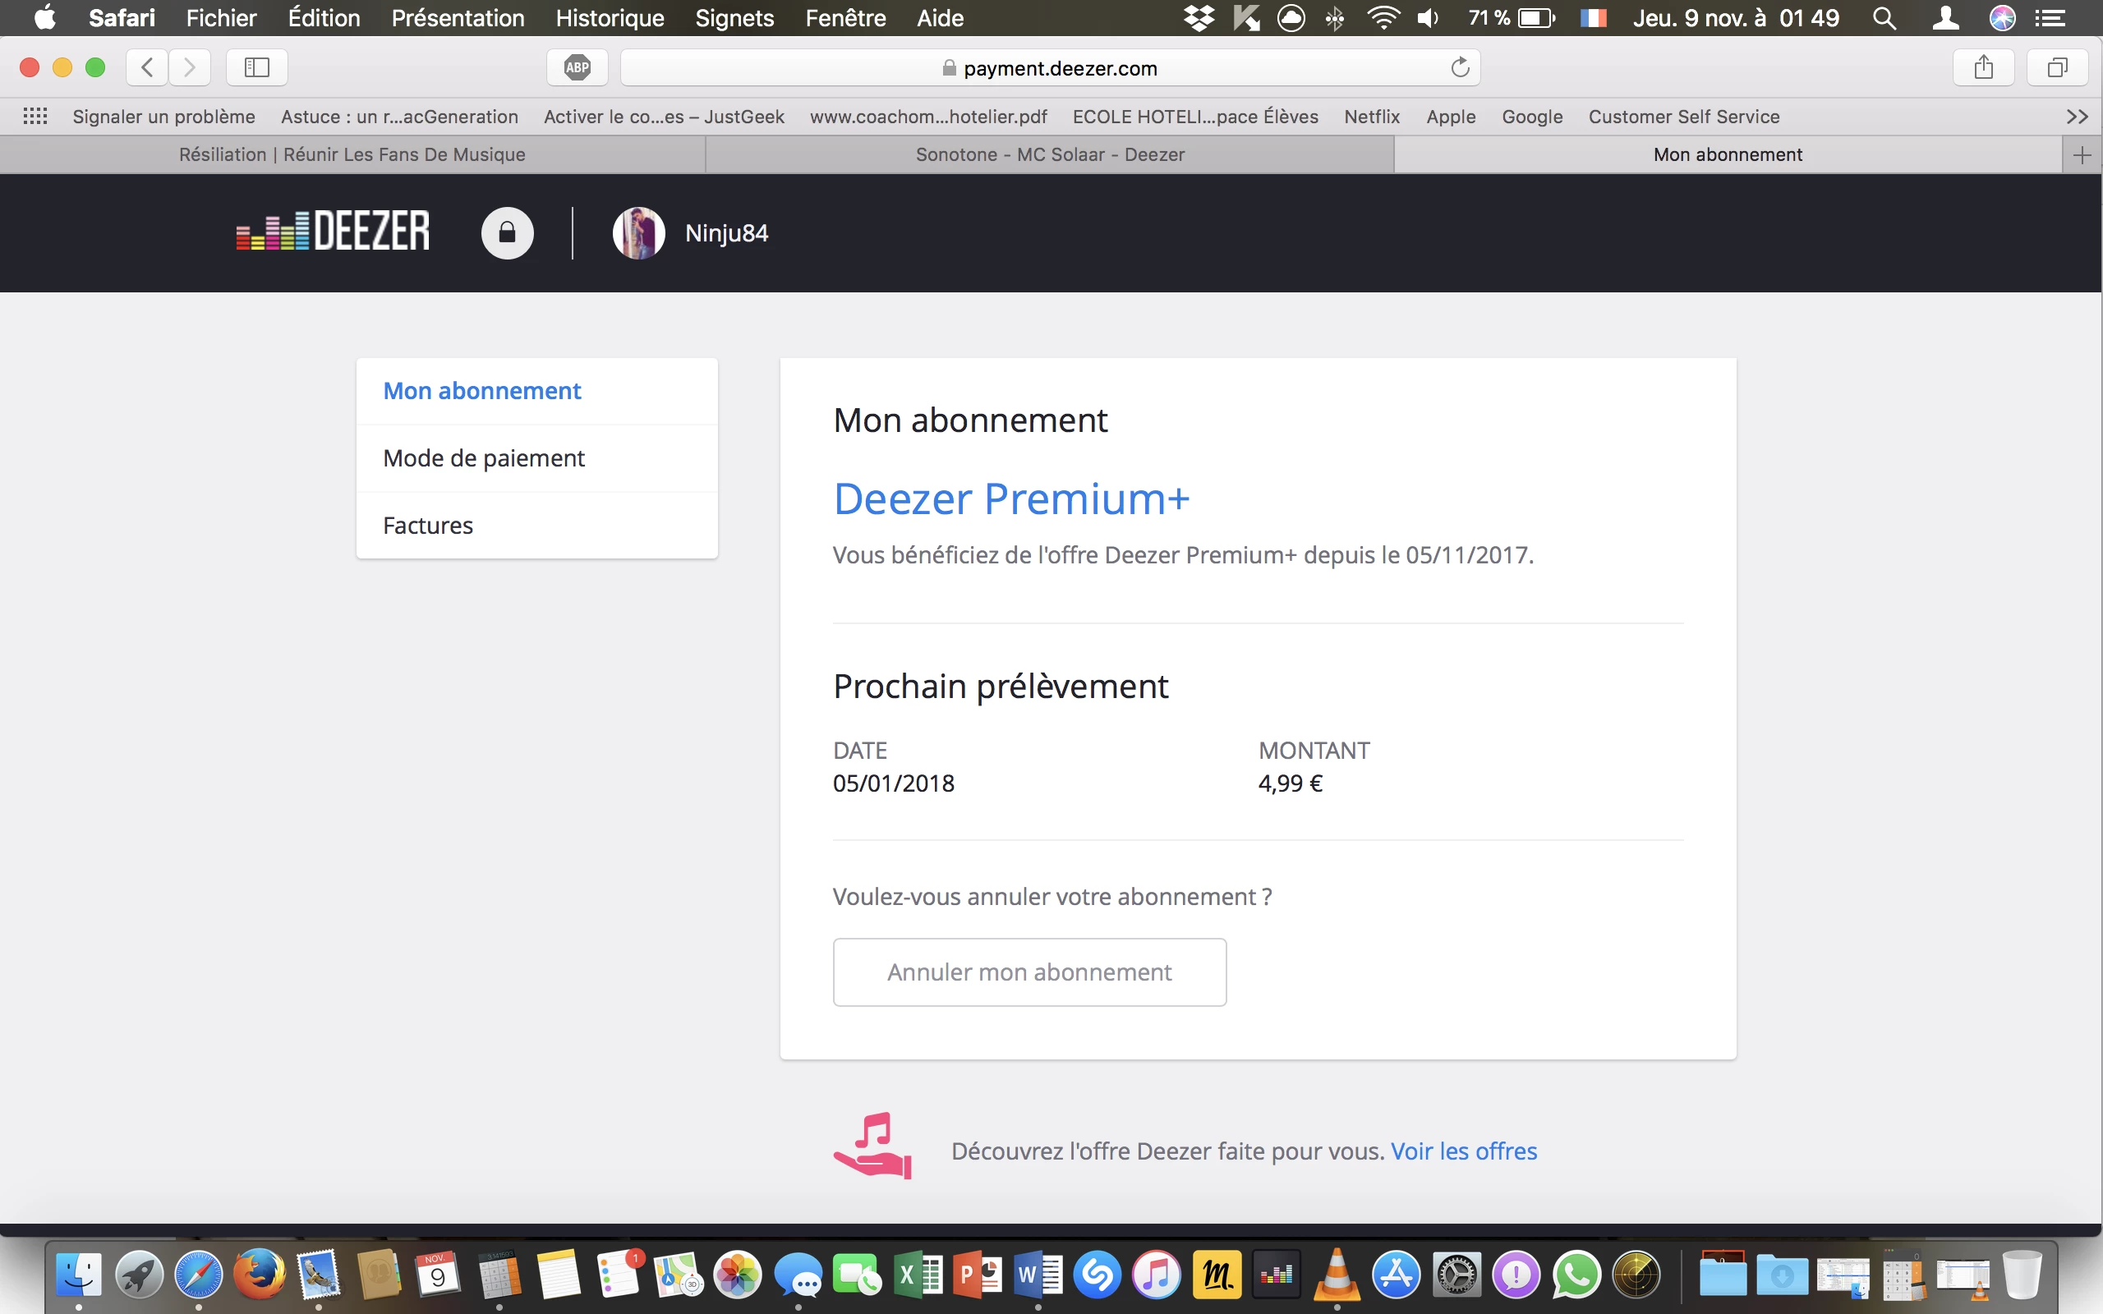Open the Wi-Fi status menu

1383,17
